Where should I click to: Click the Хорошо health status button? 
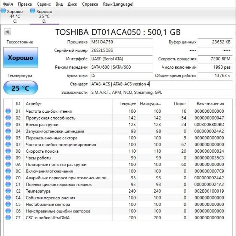[21, 58]
